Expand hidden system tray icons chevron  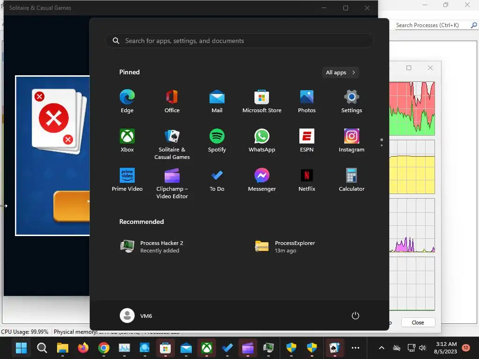(382, 348)
